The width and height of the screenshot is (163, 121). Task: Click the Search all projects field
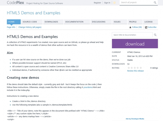tap(137, 3)
